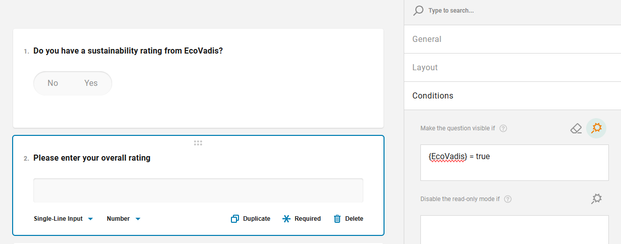The height and width of the screenshot is (244, 621).
Task: Clear the visibility condition with eraser icon
Action: tap(576, 128)
